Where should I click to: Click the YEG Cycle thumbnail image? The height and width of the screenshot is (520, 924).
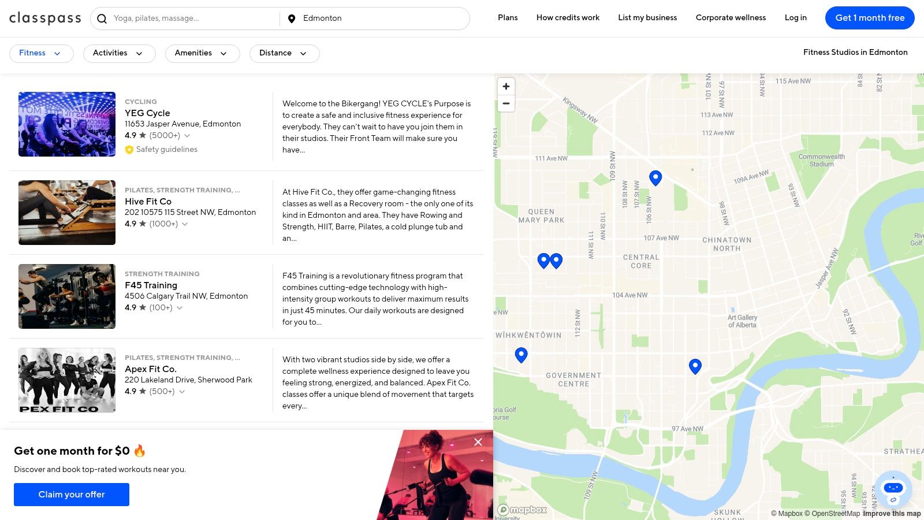[x=67, y=124]
